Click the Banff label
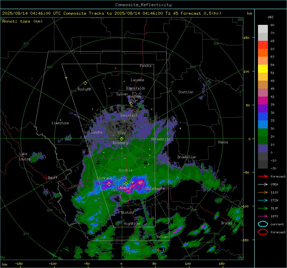 [x=53, y=178]
